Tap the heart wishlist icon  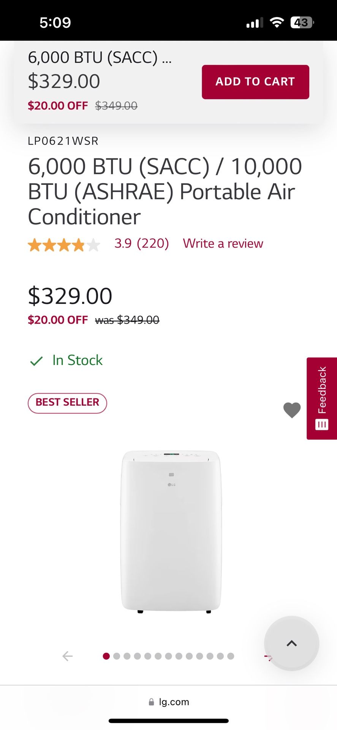click(x=292, y=410)
